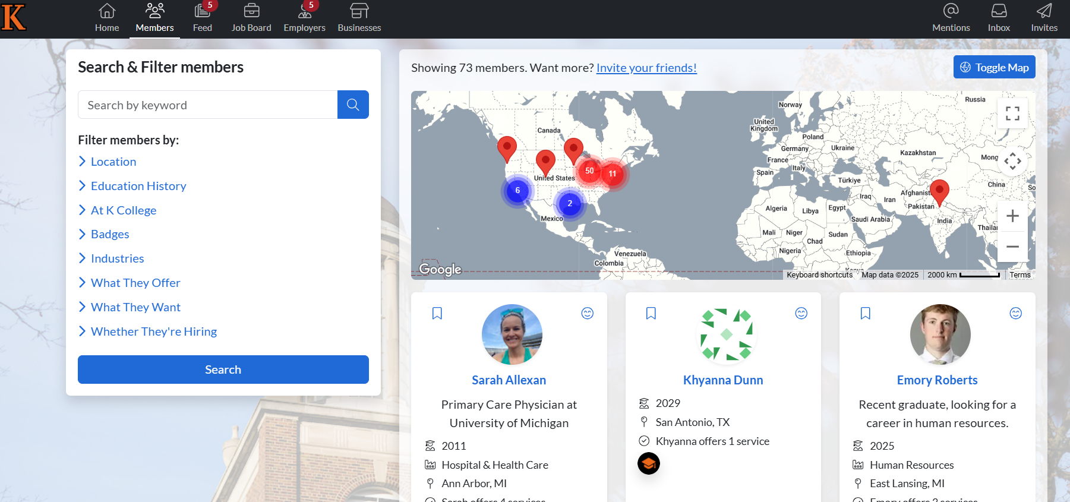Click the 50 members map cluster
Image resolution: width=1070 pixels, height=502 pixels.
(589, 171)
